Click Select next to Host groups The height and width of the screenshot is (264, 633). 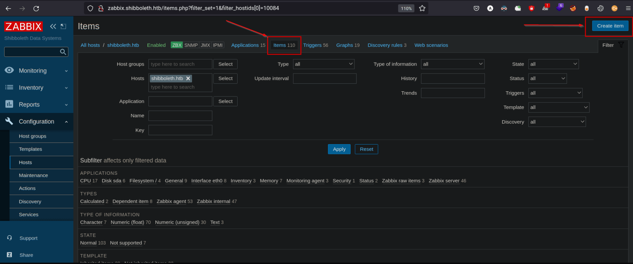[225, 64]
